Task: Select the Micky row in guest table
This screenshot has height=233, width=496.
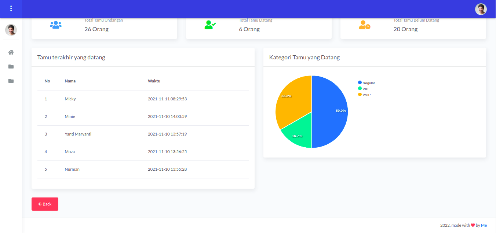Action: pos(143,99)
